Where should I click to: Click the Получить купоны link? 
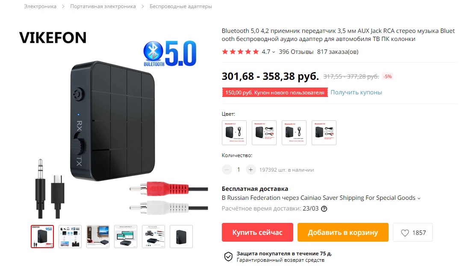pos(356,92)
